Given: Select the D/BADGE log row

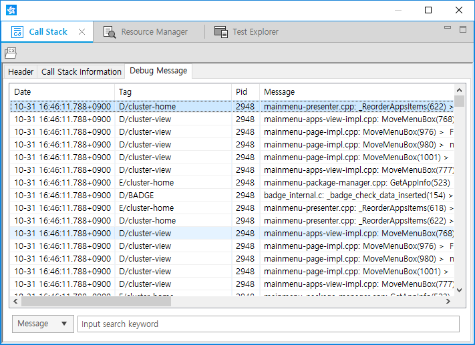Looking at the screenshot, I should click(200, 195).
